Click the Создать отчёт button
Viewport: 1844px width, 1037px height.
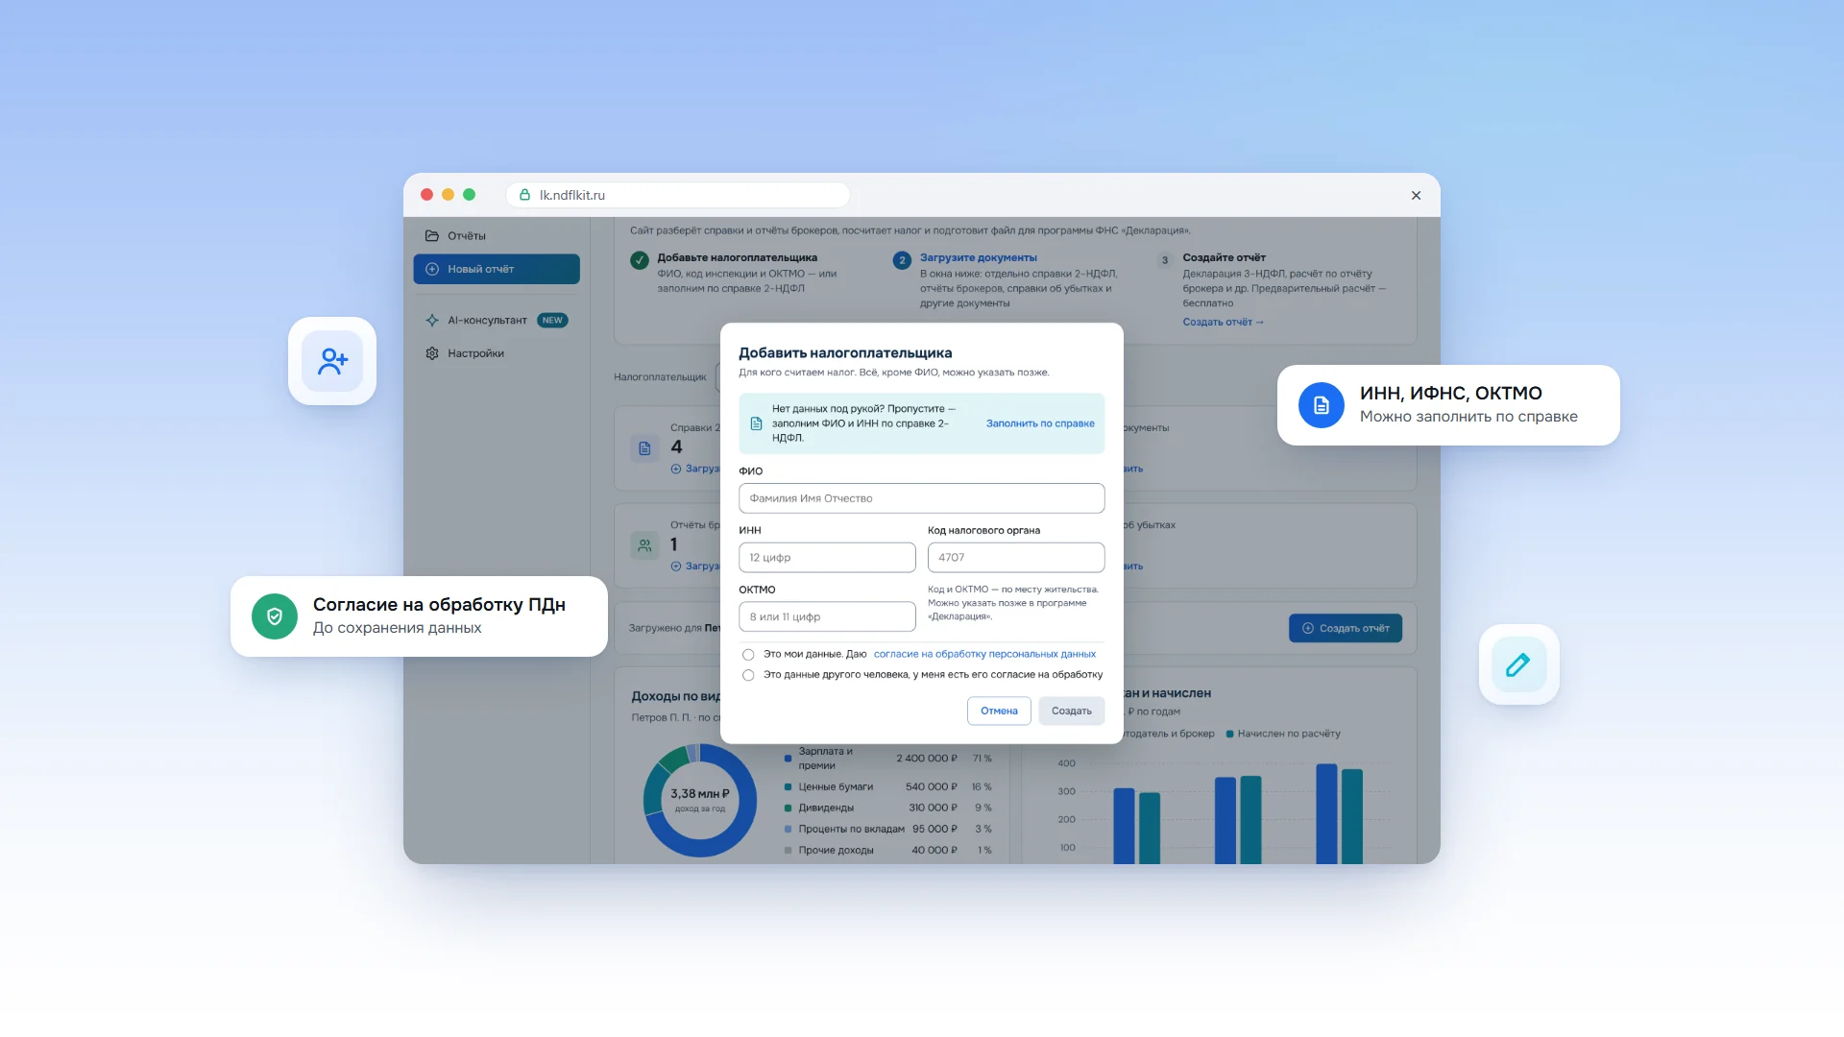[x=1345, y=628]
